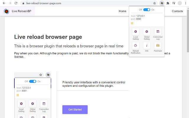Click the subtitle about browser plugin reloads
189x118 pixels.
tap(69, 46)
